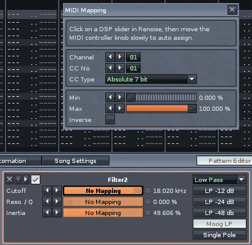Move Filter2 device right with arrow icon
Viewport: 252px width, 245px height.
pyautogui.click(x=26, y=179)
